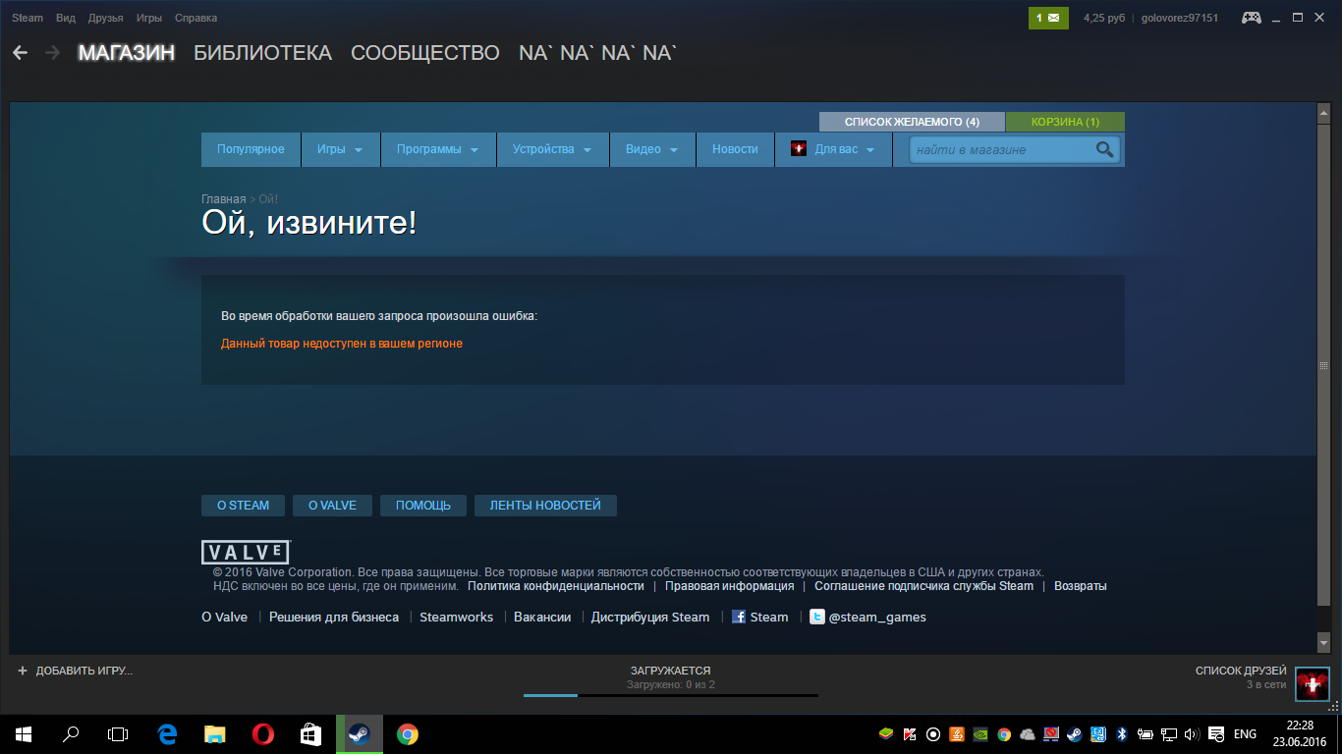Open the green inbox notification envelope
The height and width of the screenshot is (754, 1342).
click(x=1048, y=18)
